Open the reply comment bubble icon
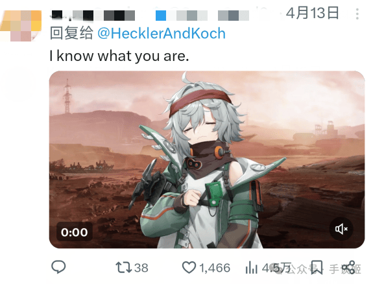This screenshot has height=284, width=373. pyautogui.click(x=58, y=267)
